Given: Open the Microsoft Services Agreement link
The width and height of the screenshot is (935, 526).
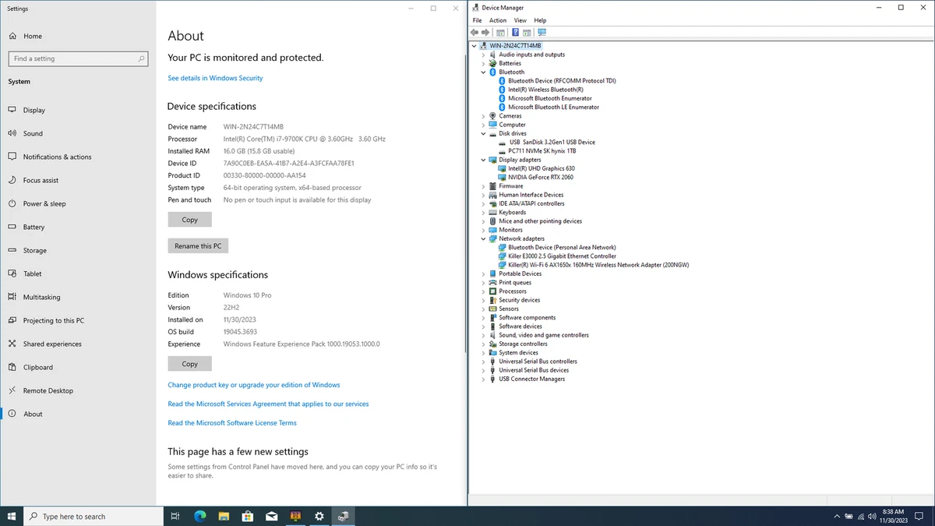Looking at the screenshot, I should tap(268, 404).
